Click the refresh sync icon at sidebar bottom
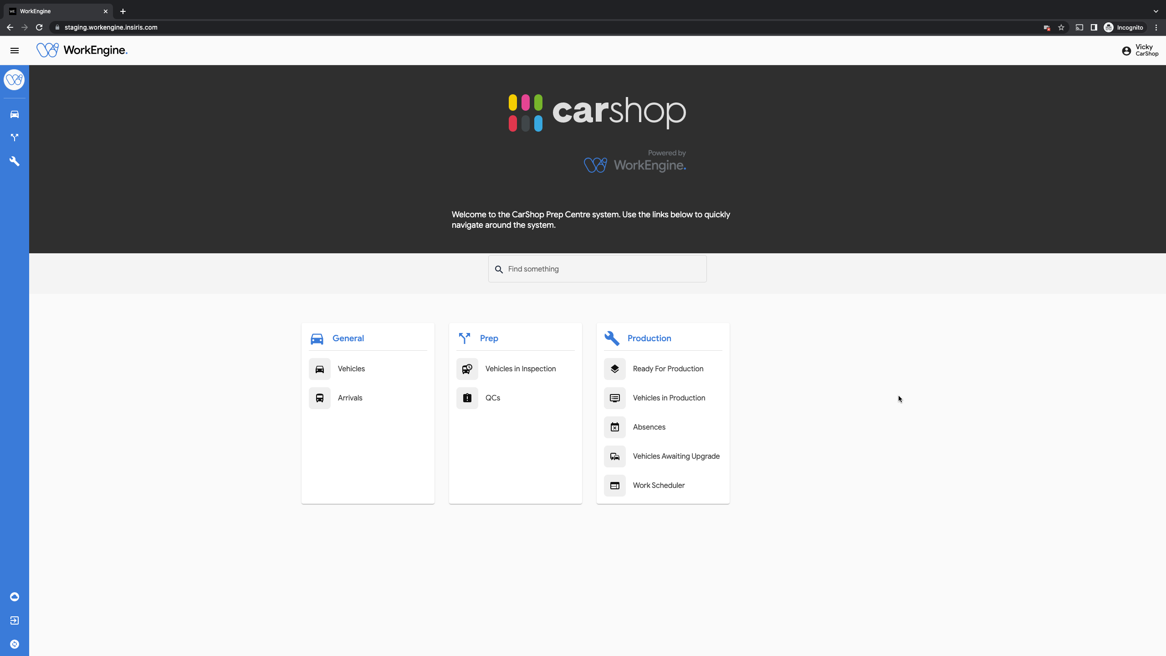 click(15, 644)
